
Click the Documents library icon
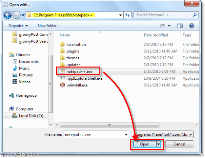[x=15, y=61]
